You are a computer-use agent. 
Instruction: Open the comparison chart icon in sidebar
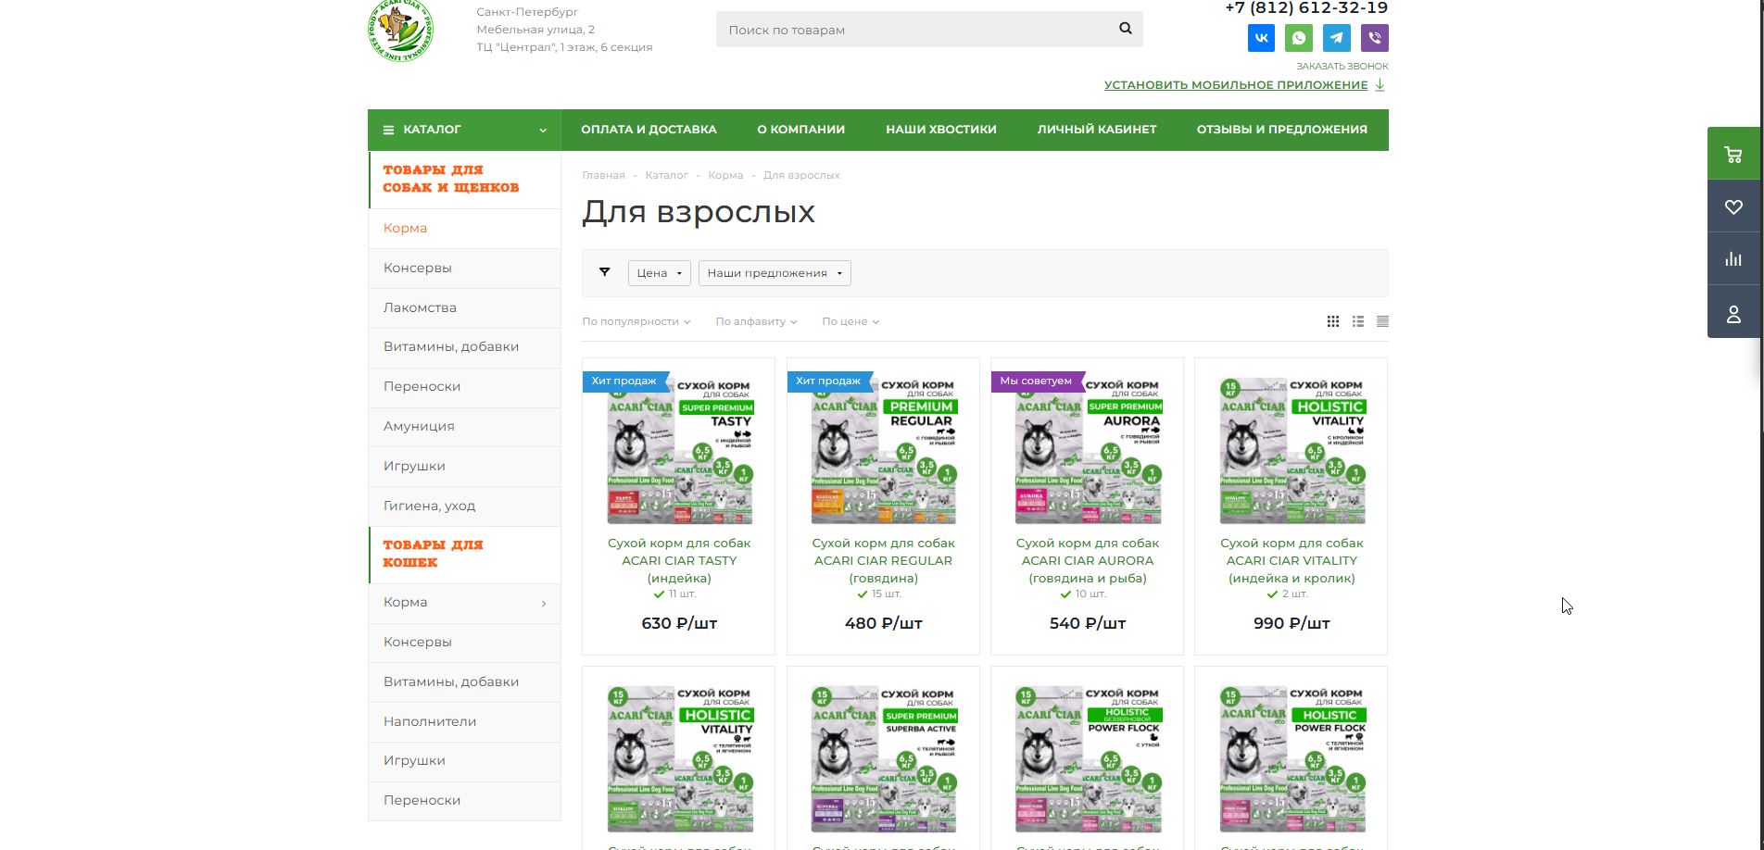(1733, 259)
